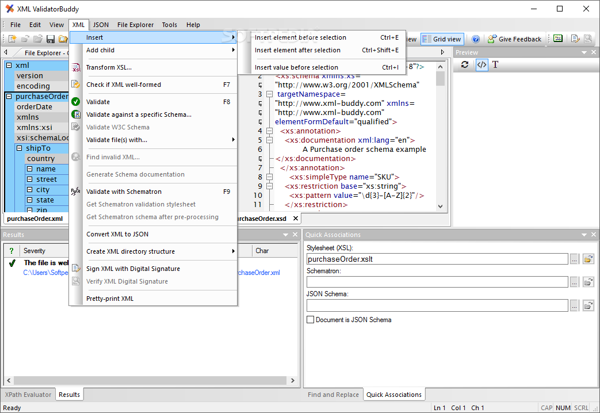The width and height of the screenshot is (600, 413).
Task: Collapse the xml tree node
Action: click(x=9, y=66)
